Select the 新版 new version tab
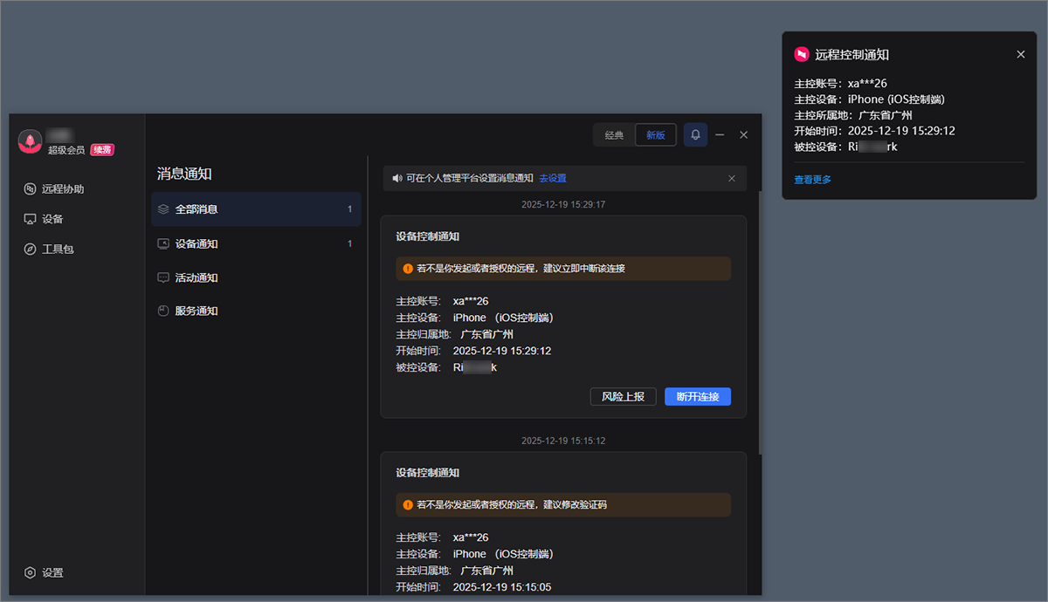Screen dimensions: 1048x602 click(655, 134)
